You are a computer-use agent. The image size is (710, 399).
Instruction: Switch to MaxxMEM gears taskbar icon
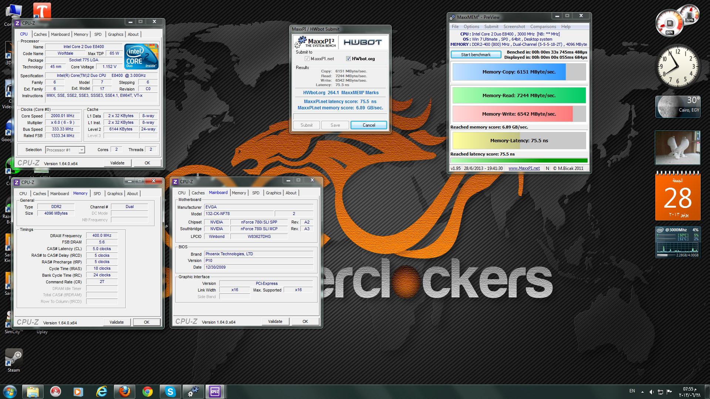point(193,392)
